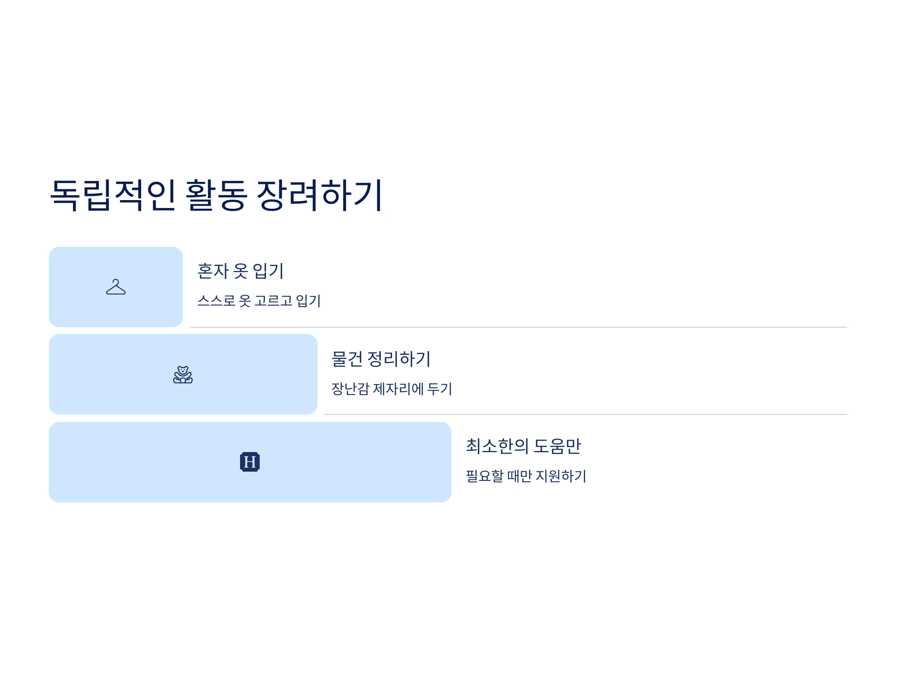Select the medium blue bar with the teddy bear
Screen dimensions: 903x677
point(183,374)
